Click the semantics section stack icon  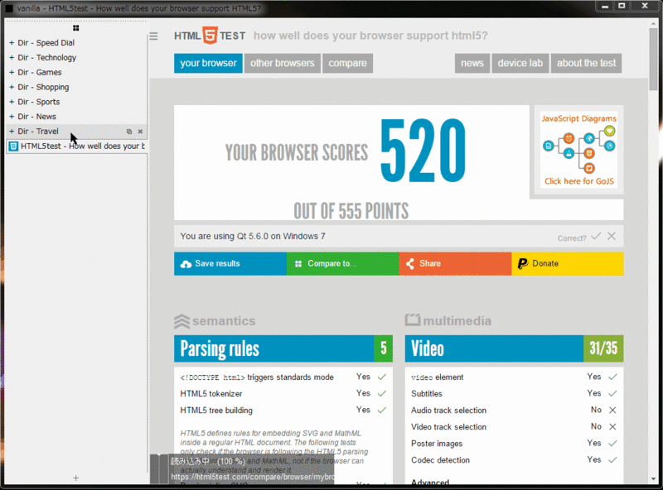coord(181,321)
